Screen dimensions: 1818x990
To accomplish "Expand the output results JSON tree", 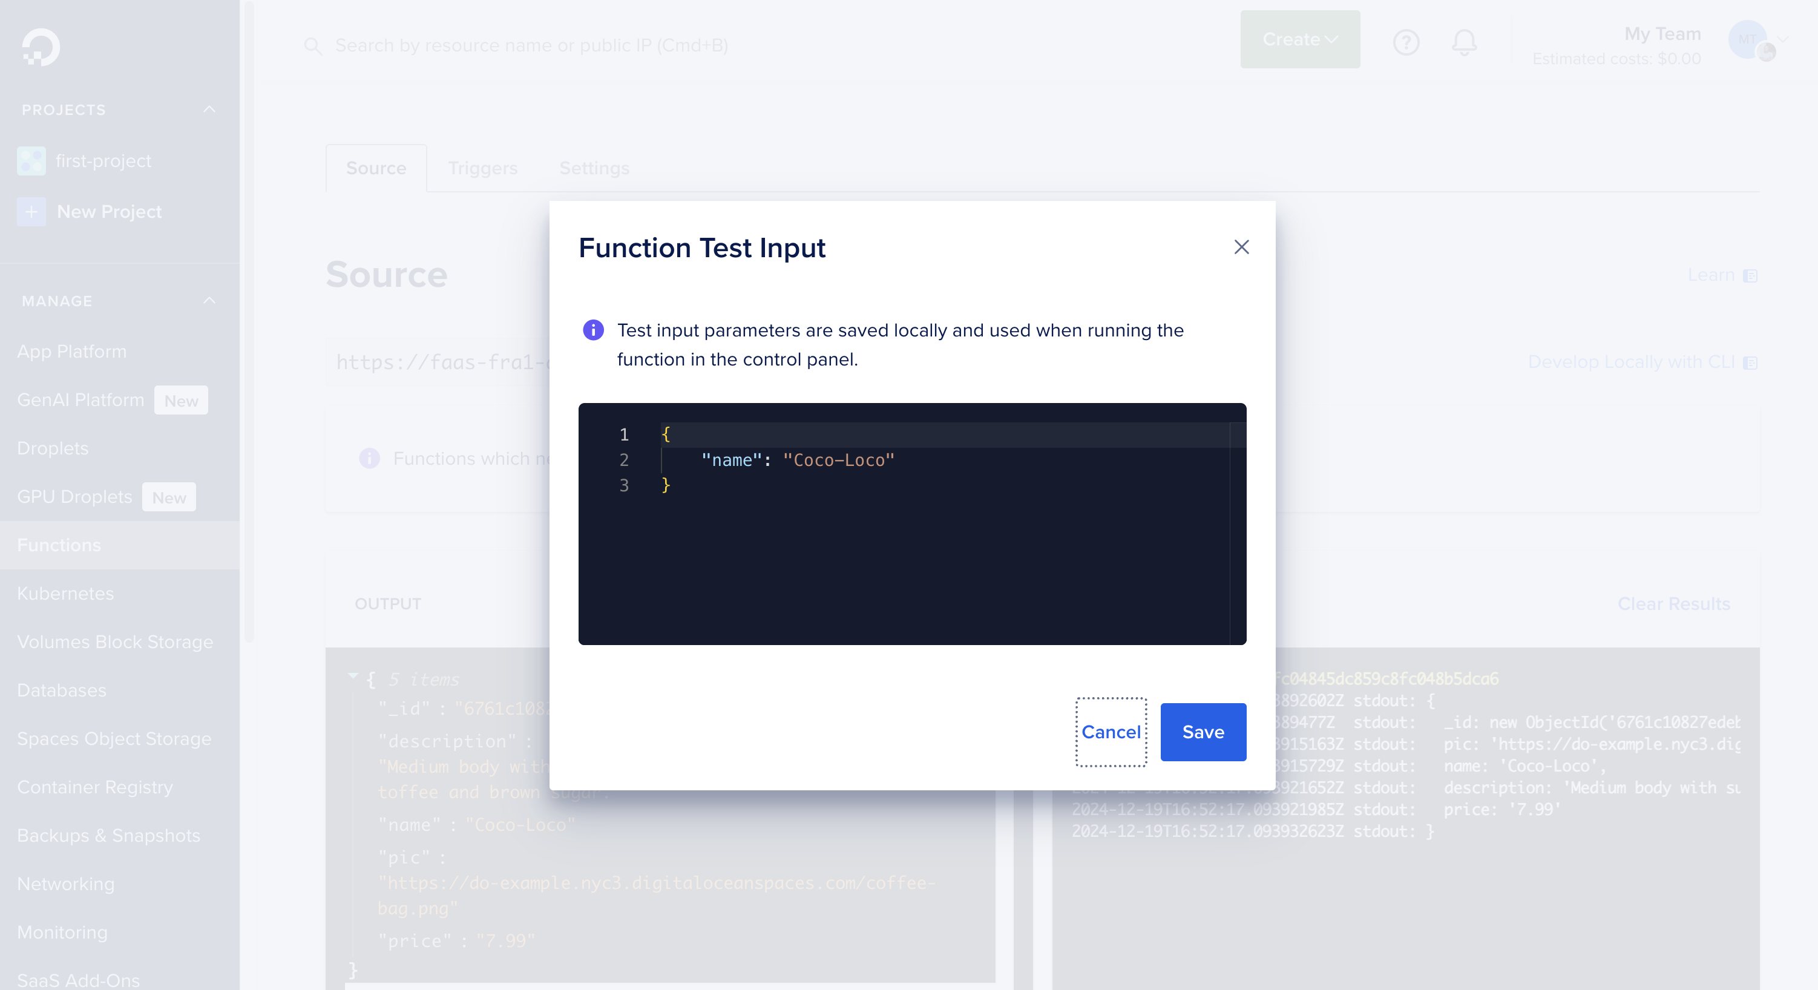I will [353, 678].
